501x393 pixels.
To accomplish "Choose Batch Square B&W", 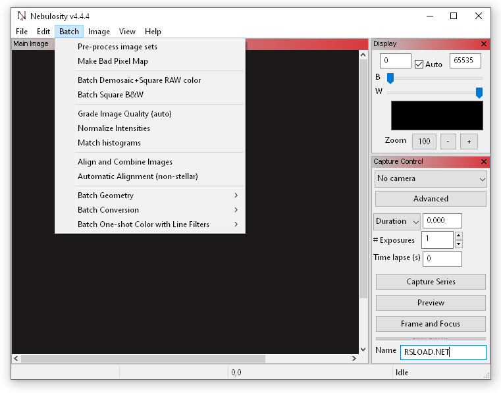I will [150, 95].
